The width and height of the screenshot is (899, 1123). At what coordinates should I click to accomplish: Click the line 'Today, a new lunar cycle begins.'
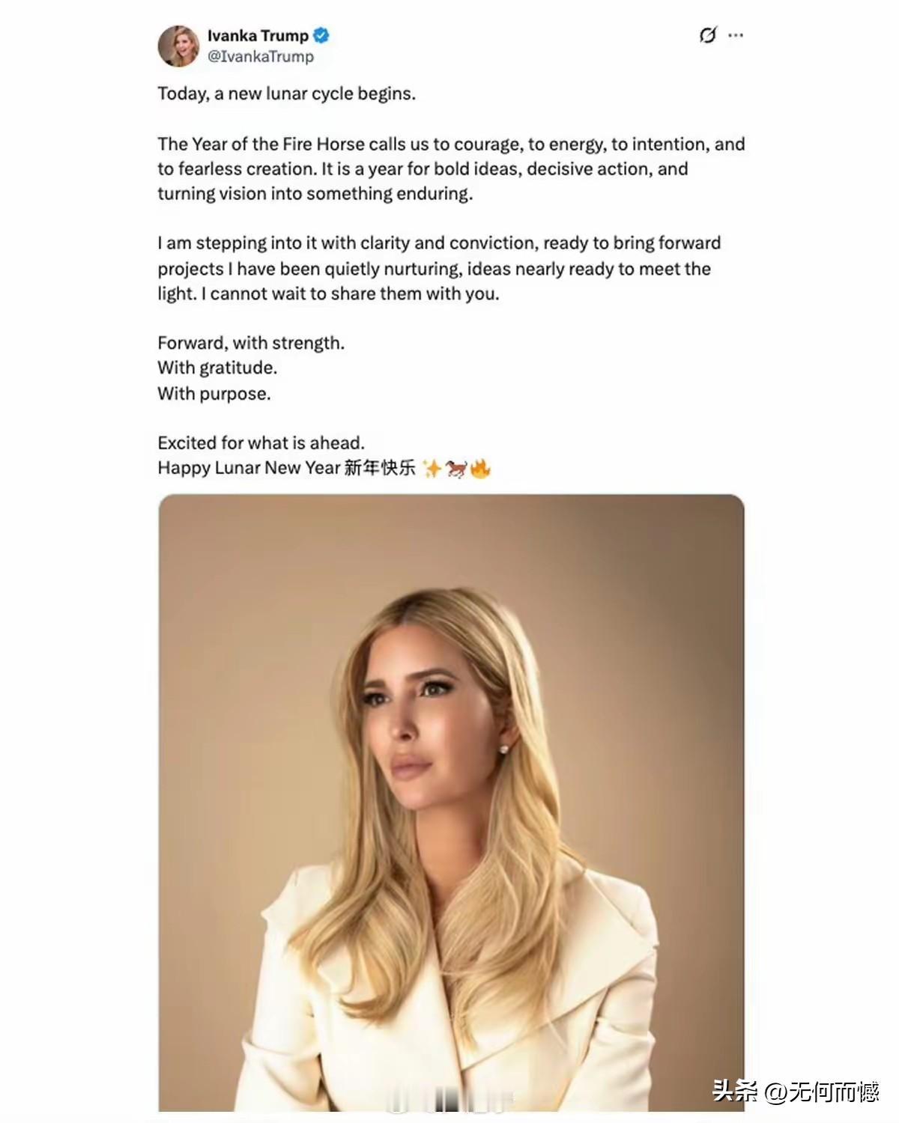click(286, 94)
